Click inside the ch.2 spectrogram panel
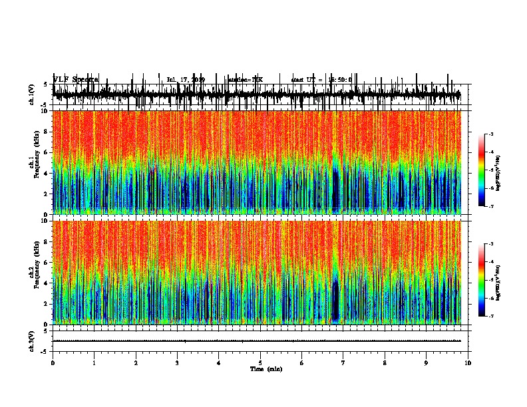 (257, 273)
